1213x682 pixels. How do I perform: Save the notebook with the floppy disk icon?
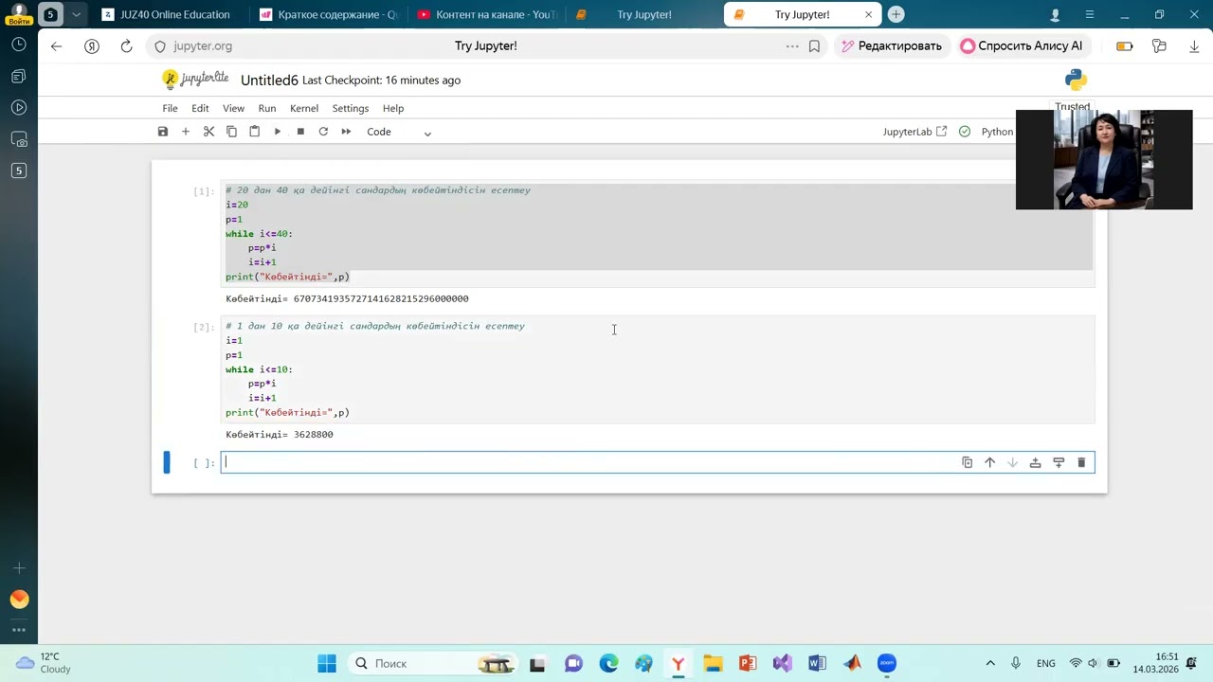[x=163, y=132]
